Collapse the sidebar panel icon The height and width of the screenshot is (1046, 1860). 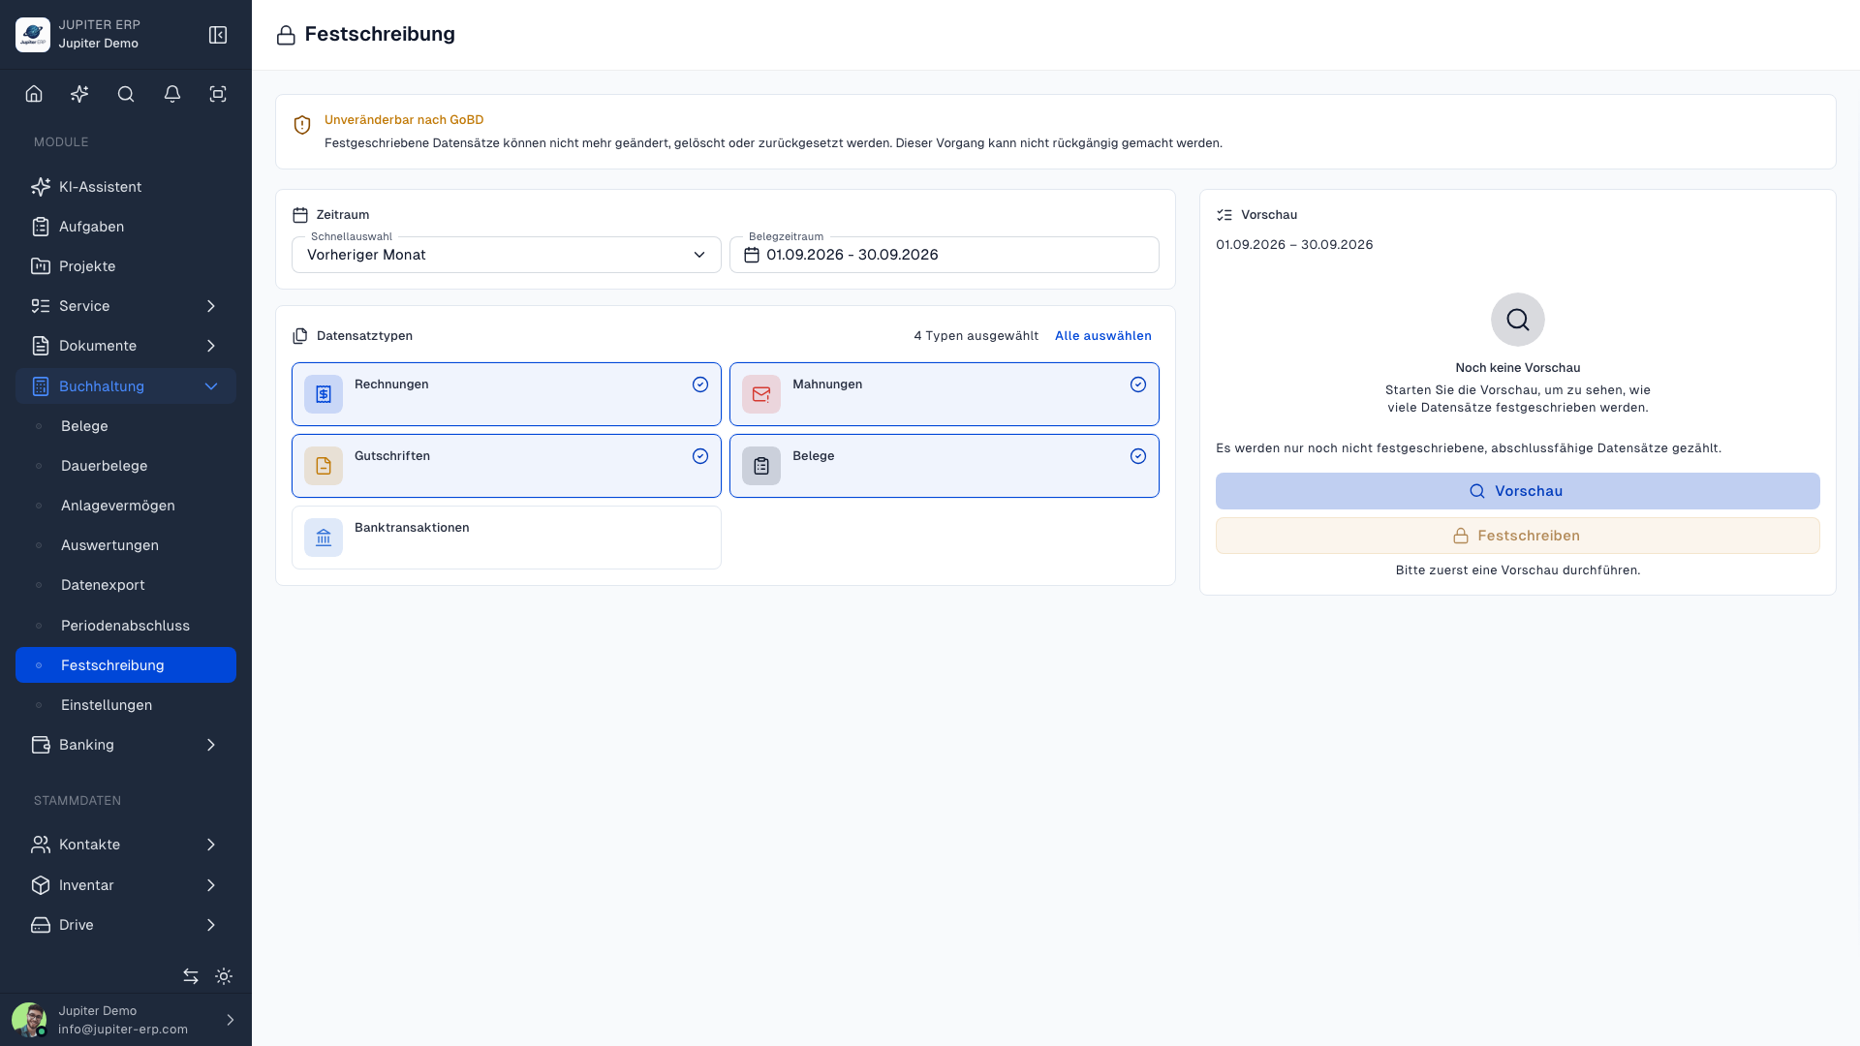(218, 35)
